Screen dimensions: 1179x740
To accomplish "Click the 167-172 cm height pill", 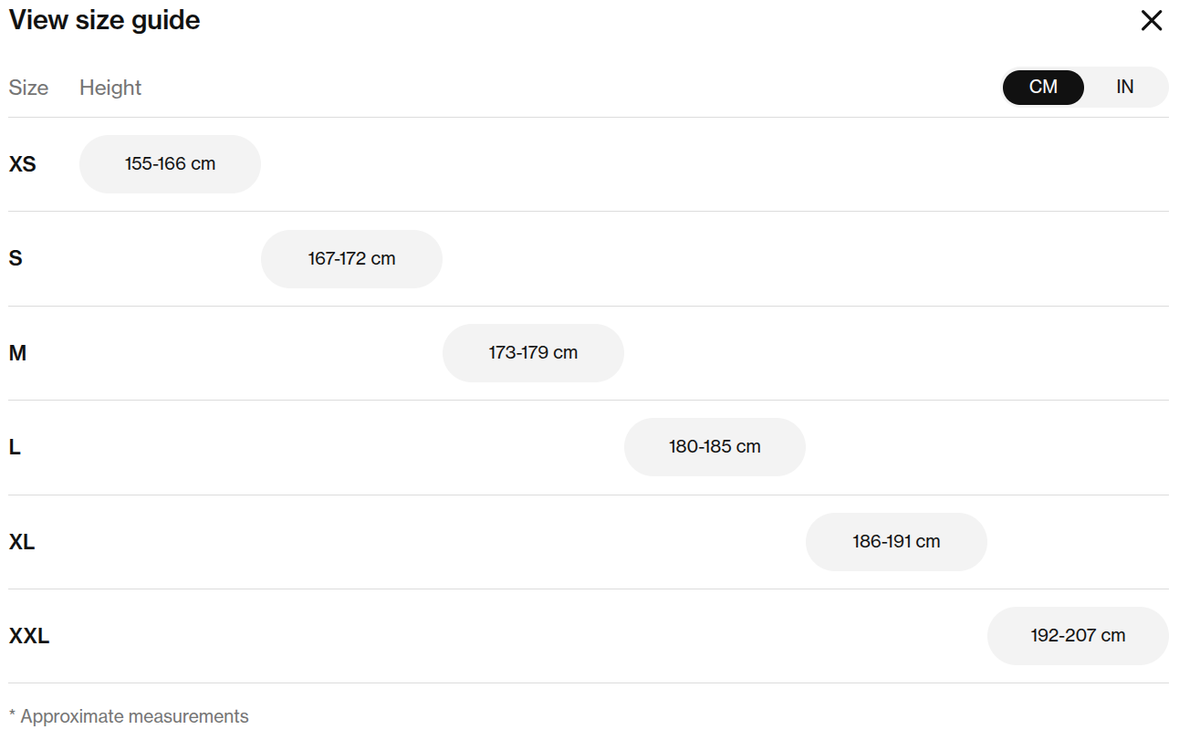I will point(351,259).
